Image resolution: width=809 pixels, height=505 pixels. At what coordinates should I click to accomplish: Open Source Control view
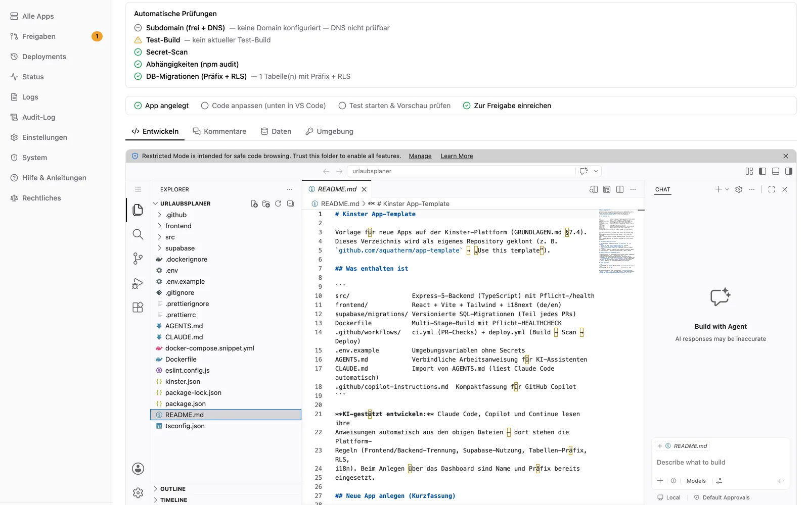point(138,259)
